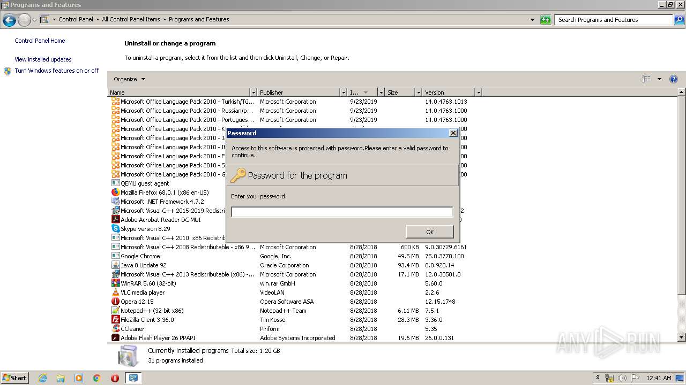
Task: Click the Back navigation arrow
Action: [x=9, y=20]
